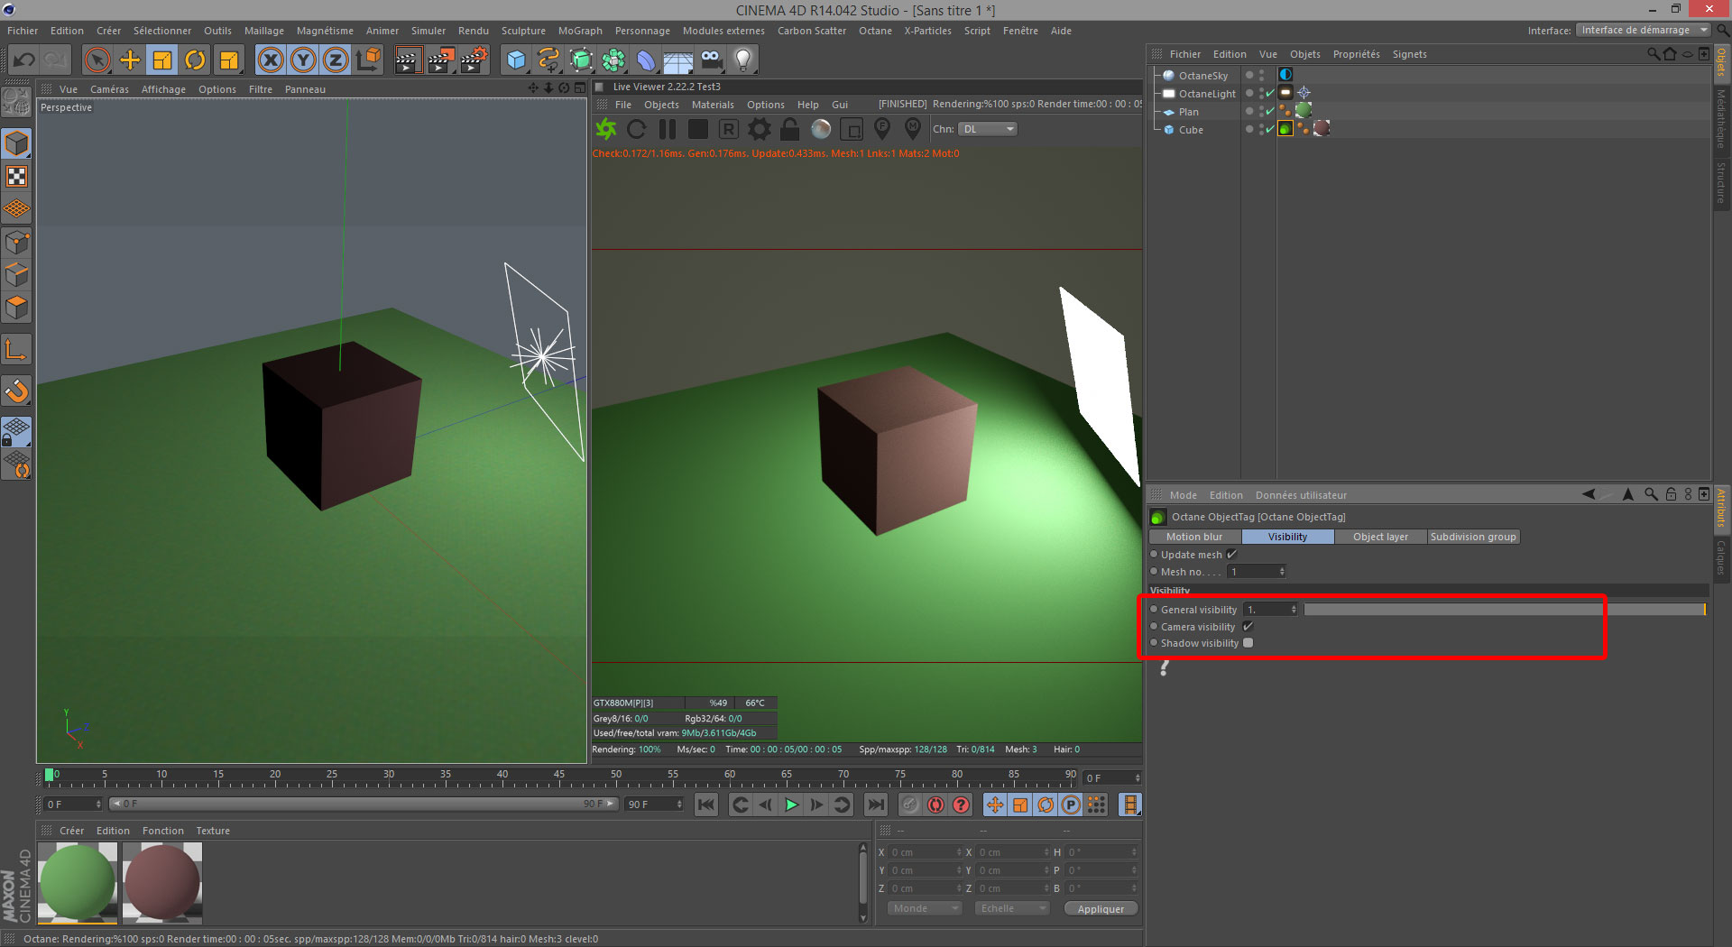Select the green material thumbnail
Screen dimensions: 1732x947
[x=78, y=882]
